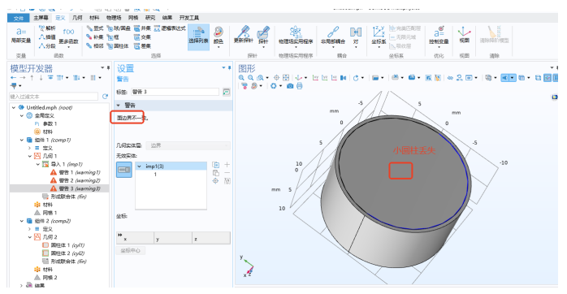Click the filter text input in model builder
Viewport: 567px width, 294px height.
(54, 97)
